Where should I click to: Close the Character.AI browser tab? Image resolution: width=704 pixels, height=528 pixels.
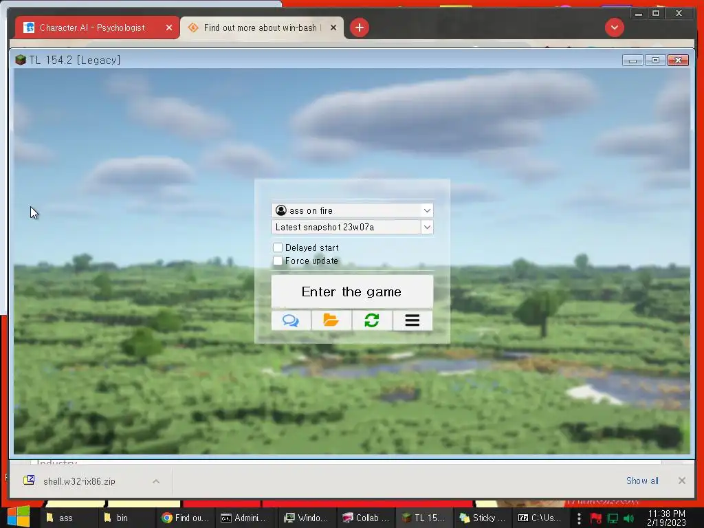point(169,27)
